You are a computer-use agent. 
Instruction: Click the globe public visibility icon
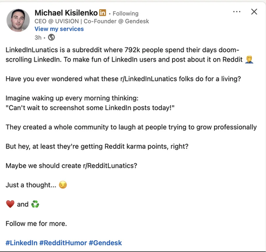(x=51, y=37)
